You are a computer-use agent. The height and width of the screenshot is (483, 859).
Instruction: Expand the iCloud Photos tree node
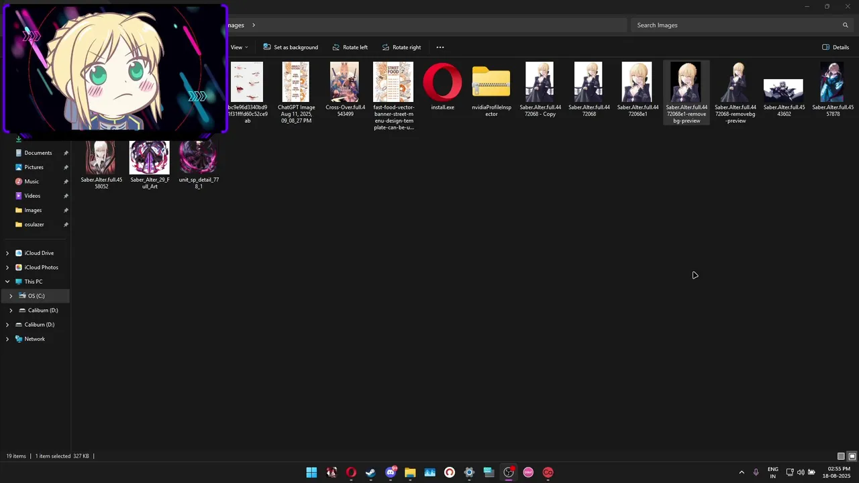[x=7, y=267]
